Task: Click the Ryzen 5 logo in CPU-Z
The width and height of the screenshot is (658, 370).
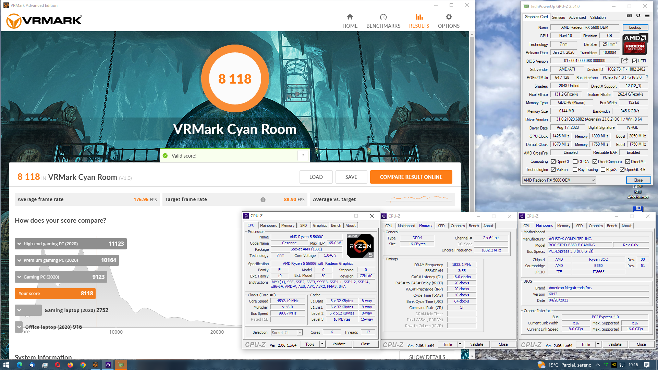Action: pos(360,246)
